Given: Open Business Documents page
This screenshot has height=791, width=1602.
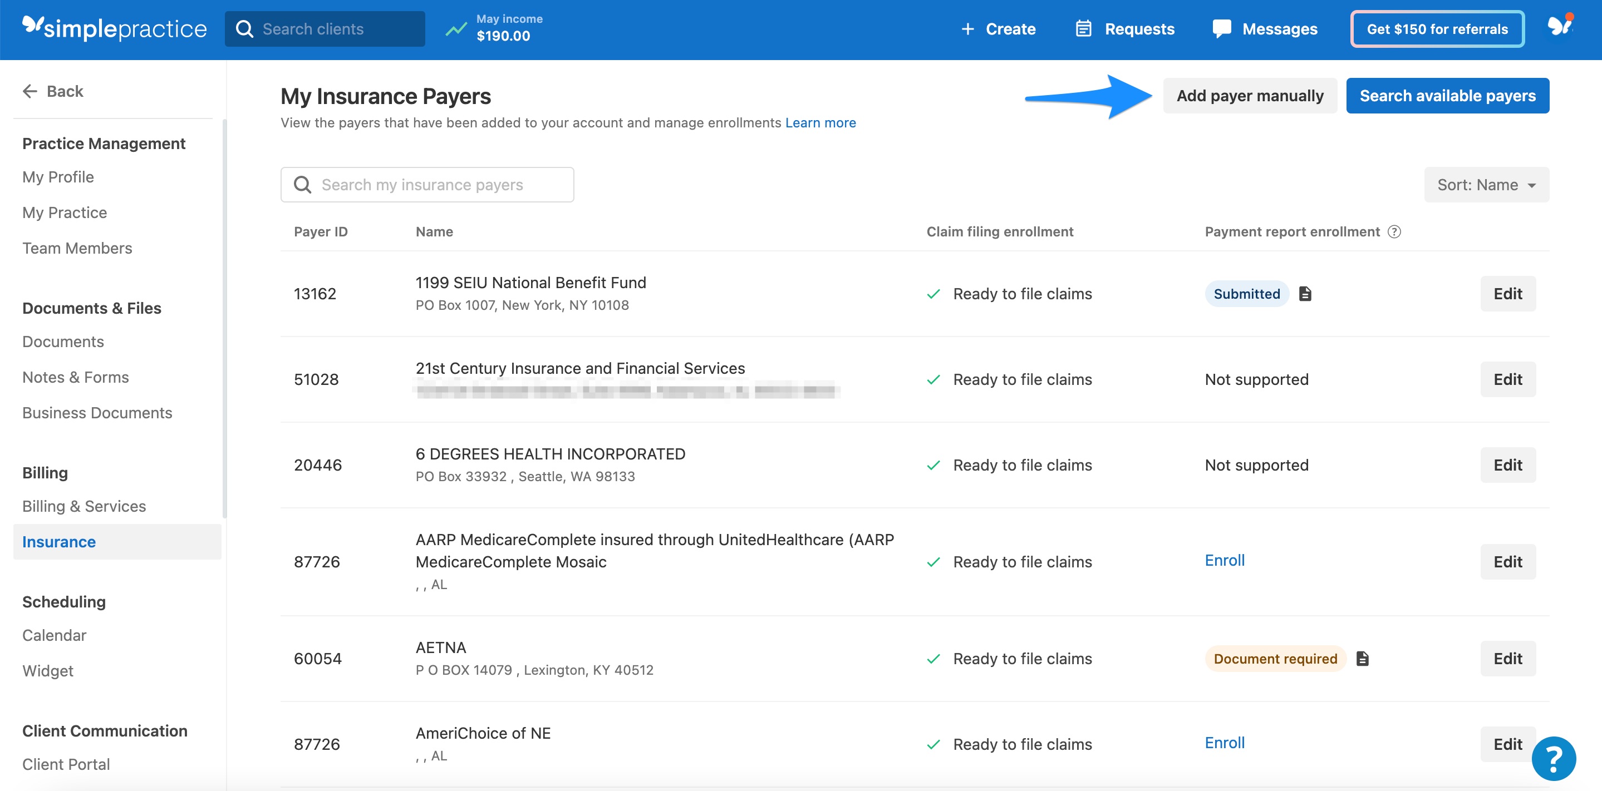Looking at the screenshot, I should point(97,413).
